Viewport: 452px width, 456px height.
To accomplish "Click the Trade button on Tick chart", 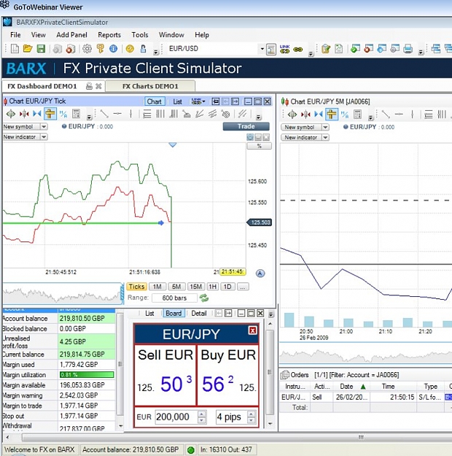I will 246,126.
